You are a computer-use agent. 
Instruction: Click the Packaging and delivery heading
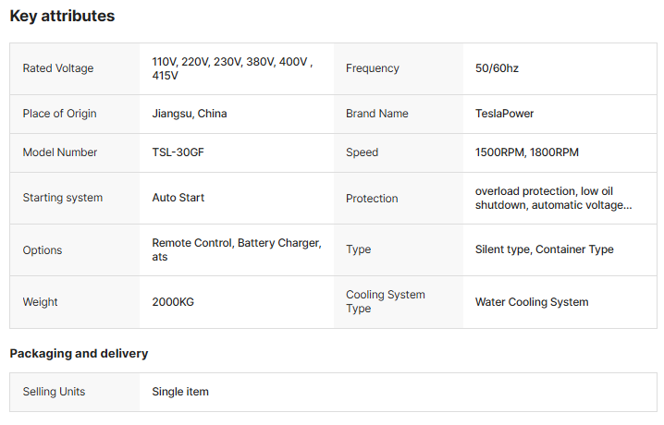[79, 354]
